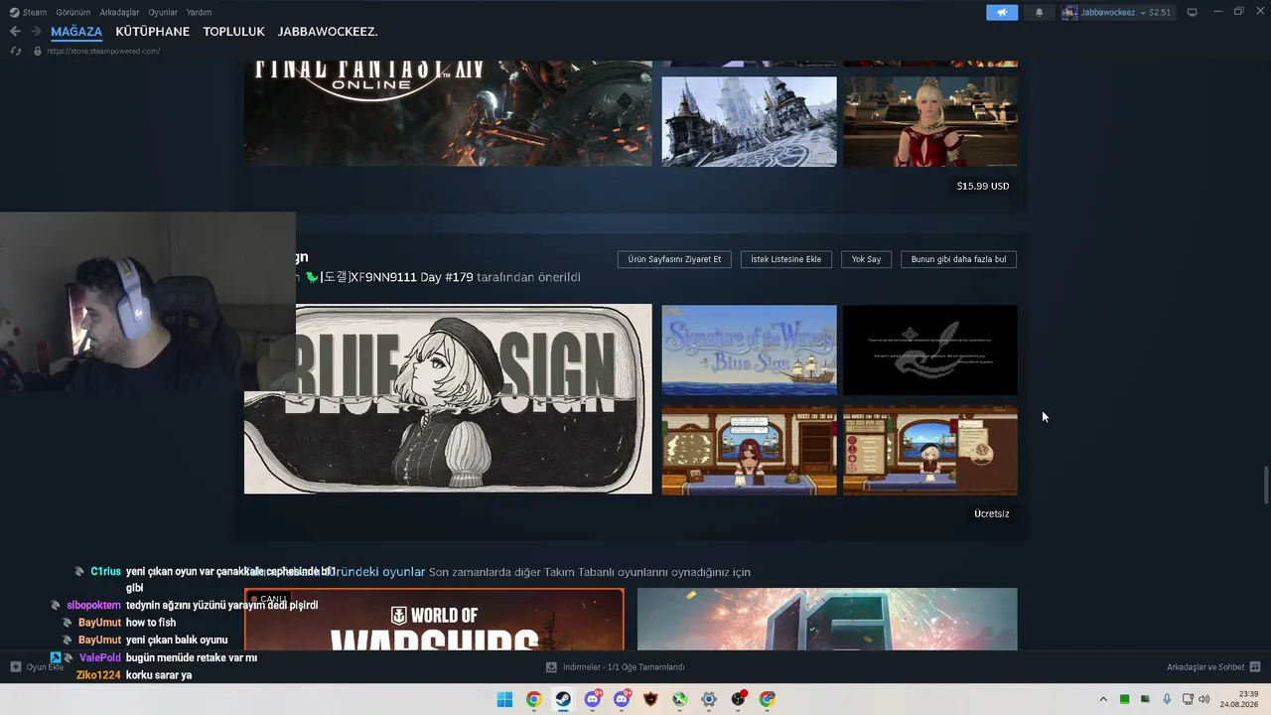Open the Yardım menu
1271x715 pixels.
click(199, 12)
